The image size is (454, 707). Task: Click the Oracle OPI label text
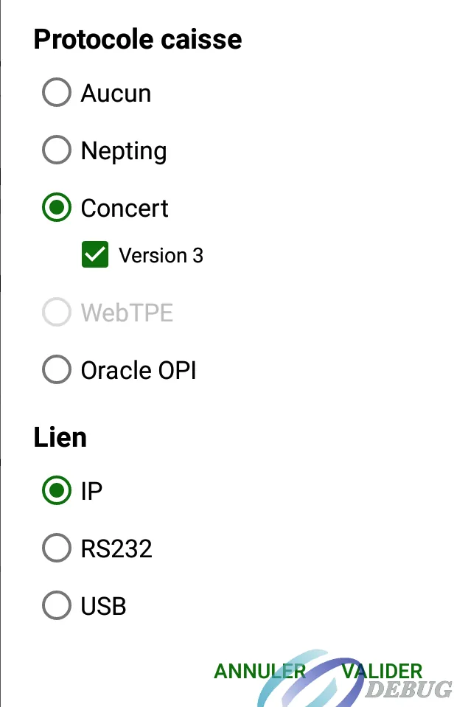click(x=139, y=371)
